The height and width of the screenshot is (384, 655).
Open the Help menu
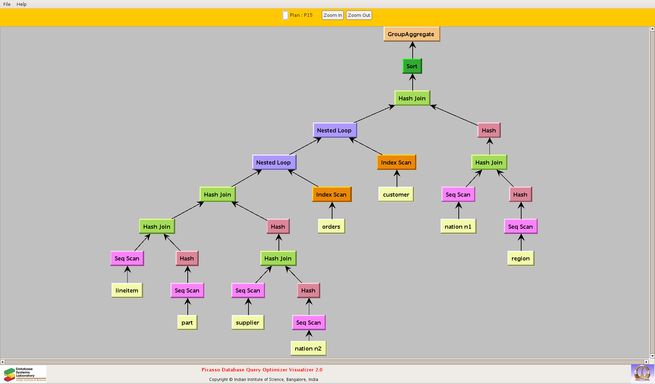point(22,4)
